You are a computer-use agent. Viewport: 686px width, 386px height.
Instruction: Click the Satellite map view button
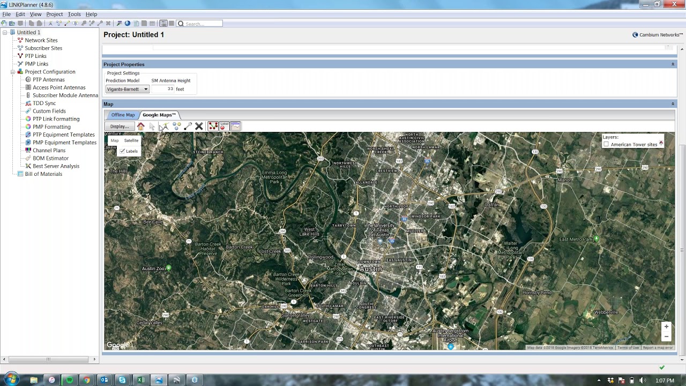(131, 140)
